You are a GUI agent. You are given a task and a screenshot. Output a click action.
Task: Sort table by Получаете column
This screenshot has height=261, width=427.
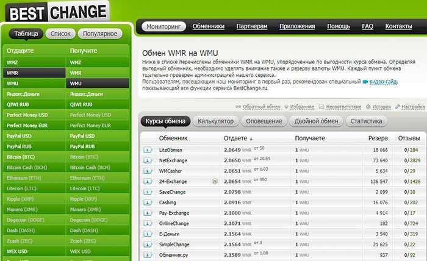[310, 138]
